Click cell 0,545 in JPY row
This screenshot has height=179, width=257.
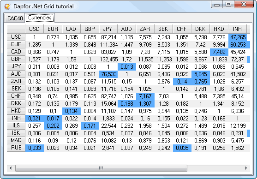click(238, 67)
